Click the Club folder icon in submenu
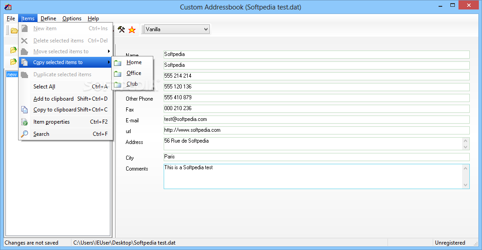The height and width of the screenshot is (250, 482). [118, 84]
